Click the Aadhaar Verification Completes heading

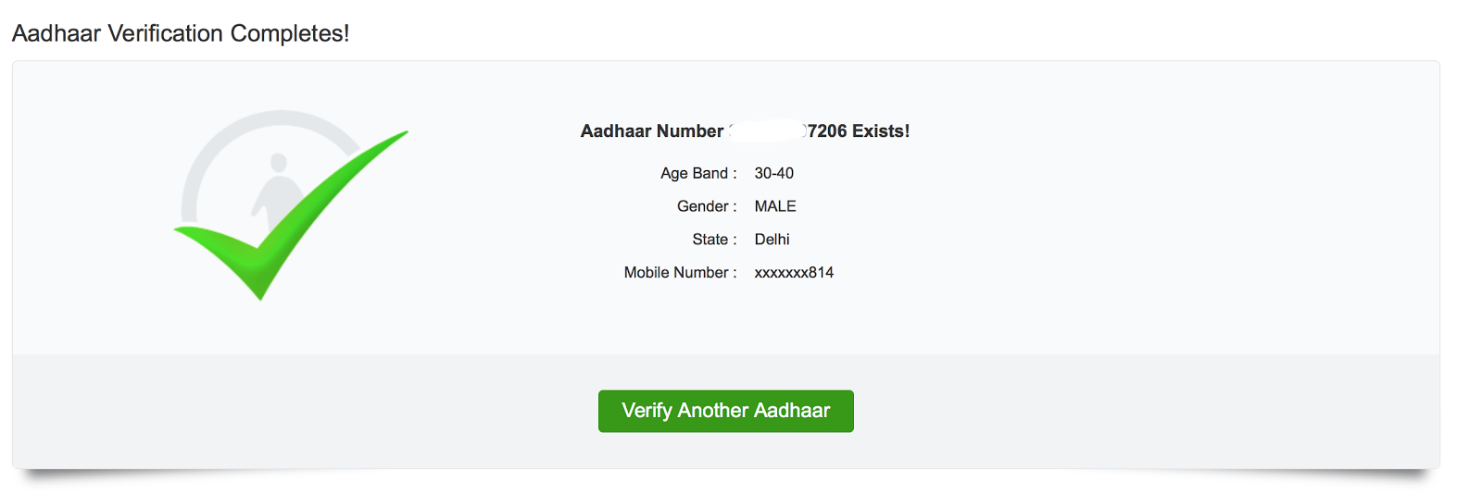(181, 33)
